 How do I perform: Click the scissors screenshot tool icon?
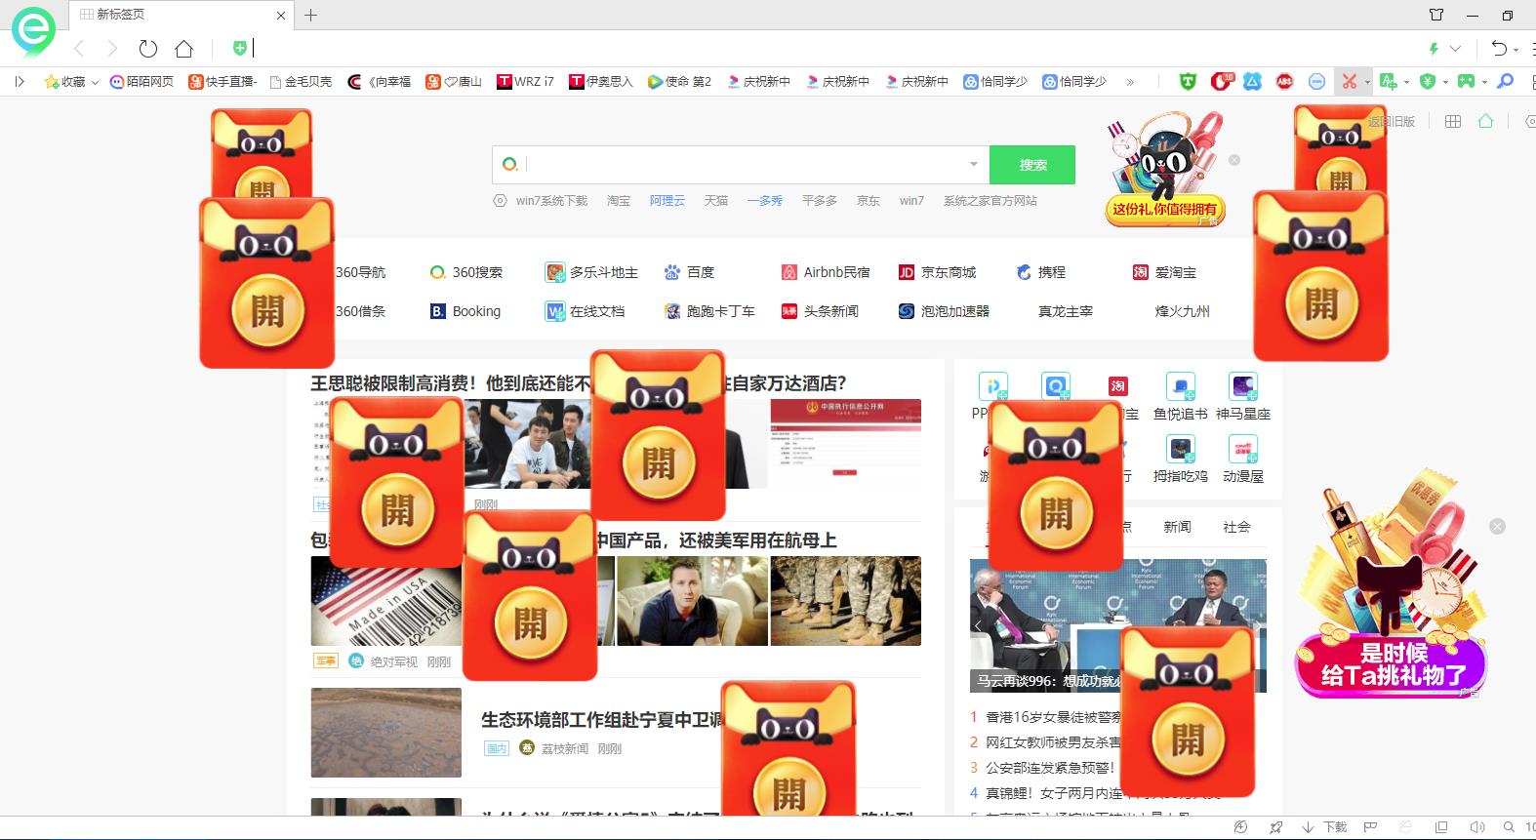(1349, 82)
